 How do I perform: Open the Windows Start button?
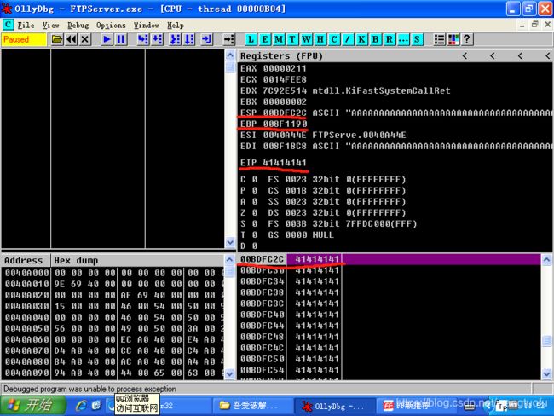[33, 405]
